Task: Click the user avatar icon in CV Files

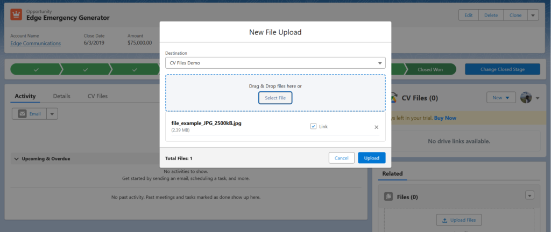Action: point(526,98)
